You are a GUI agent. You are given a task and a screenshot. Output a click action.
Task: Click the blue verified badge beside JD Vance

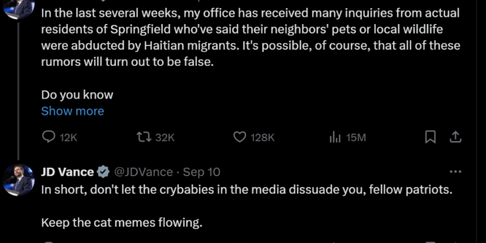point(103,172)
